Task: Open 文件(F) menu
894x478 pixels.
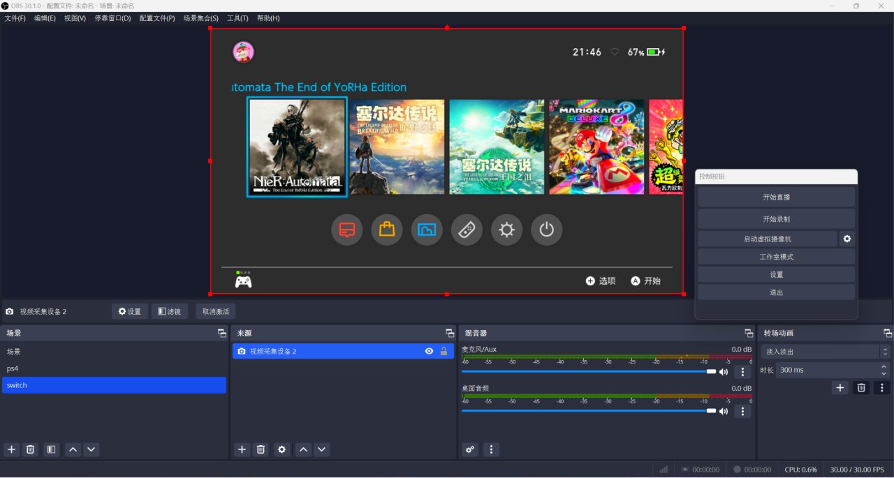Action: coord(15,18)
